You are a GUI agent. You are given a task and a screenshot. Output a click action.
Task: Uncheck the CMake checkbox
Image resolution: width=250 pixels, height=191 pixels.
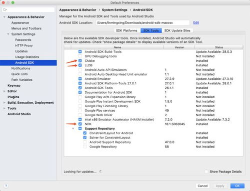pyautogui.click(x=80, y=61)
